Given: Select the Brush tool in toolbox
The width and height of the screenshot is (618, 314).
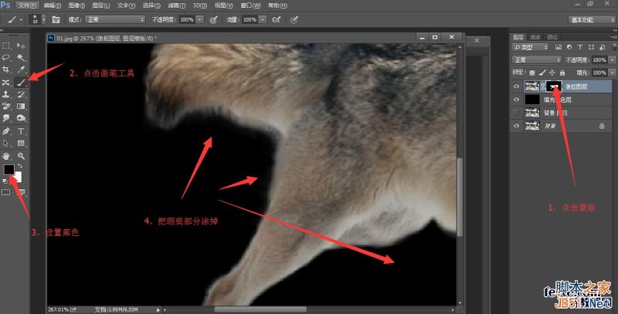Looking at the screenshot, I should coord(21,83).
